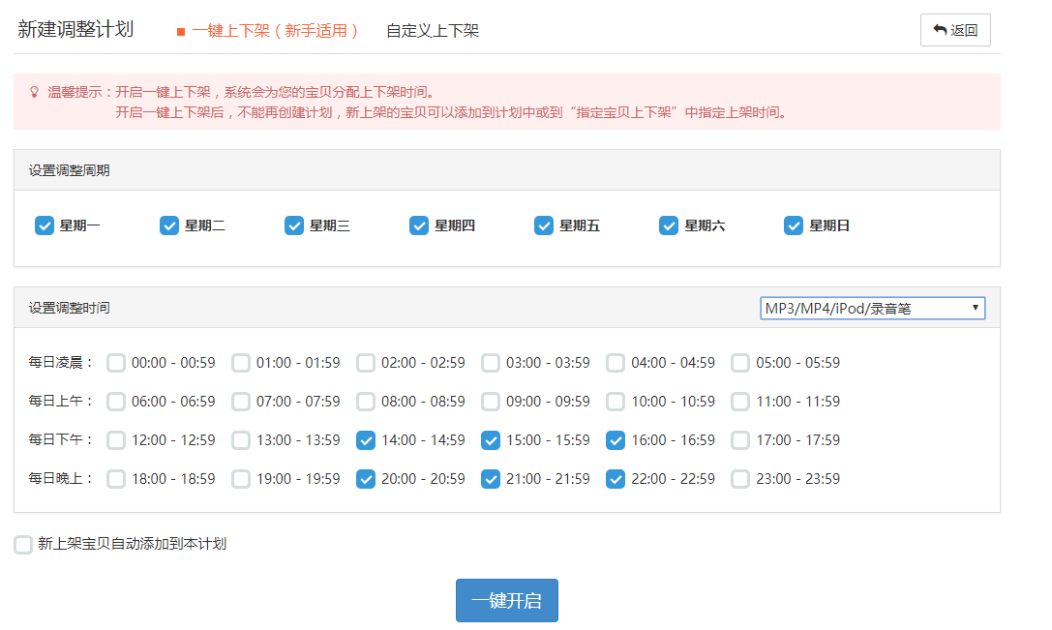Screen dimensions: 1052x630
Task: Uncheck the 星期三 checkbox
Action: tap(294, 225)
